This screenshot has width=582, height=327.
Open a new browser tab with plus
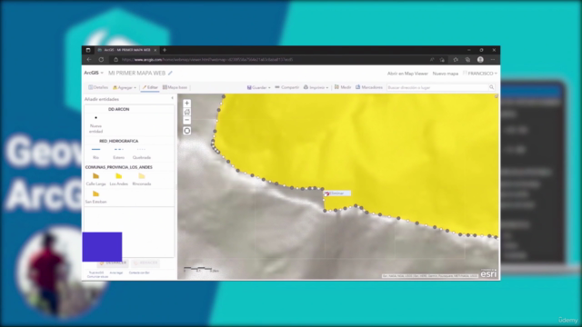click(x=165, y=50)
